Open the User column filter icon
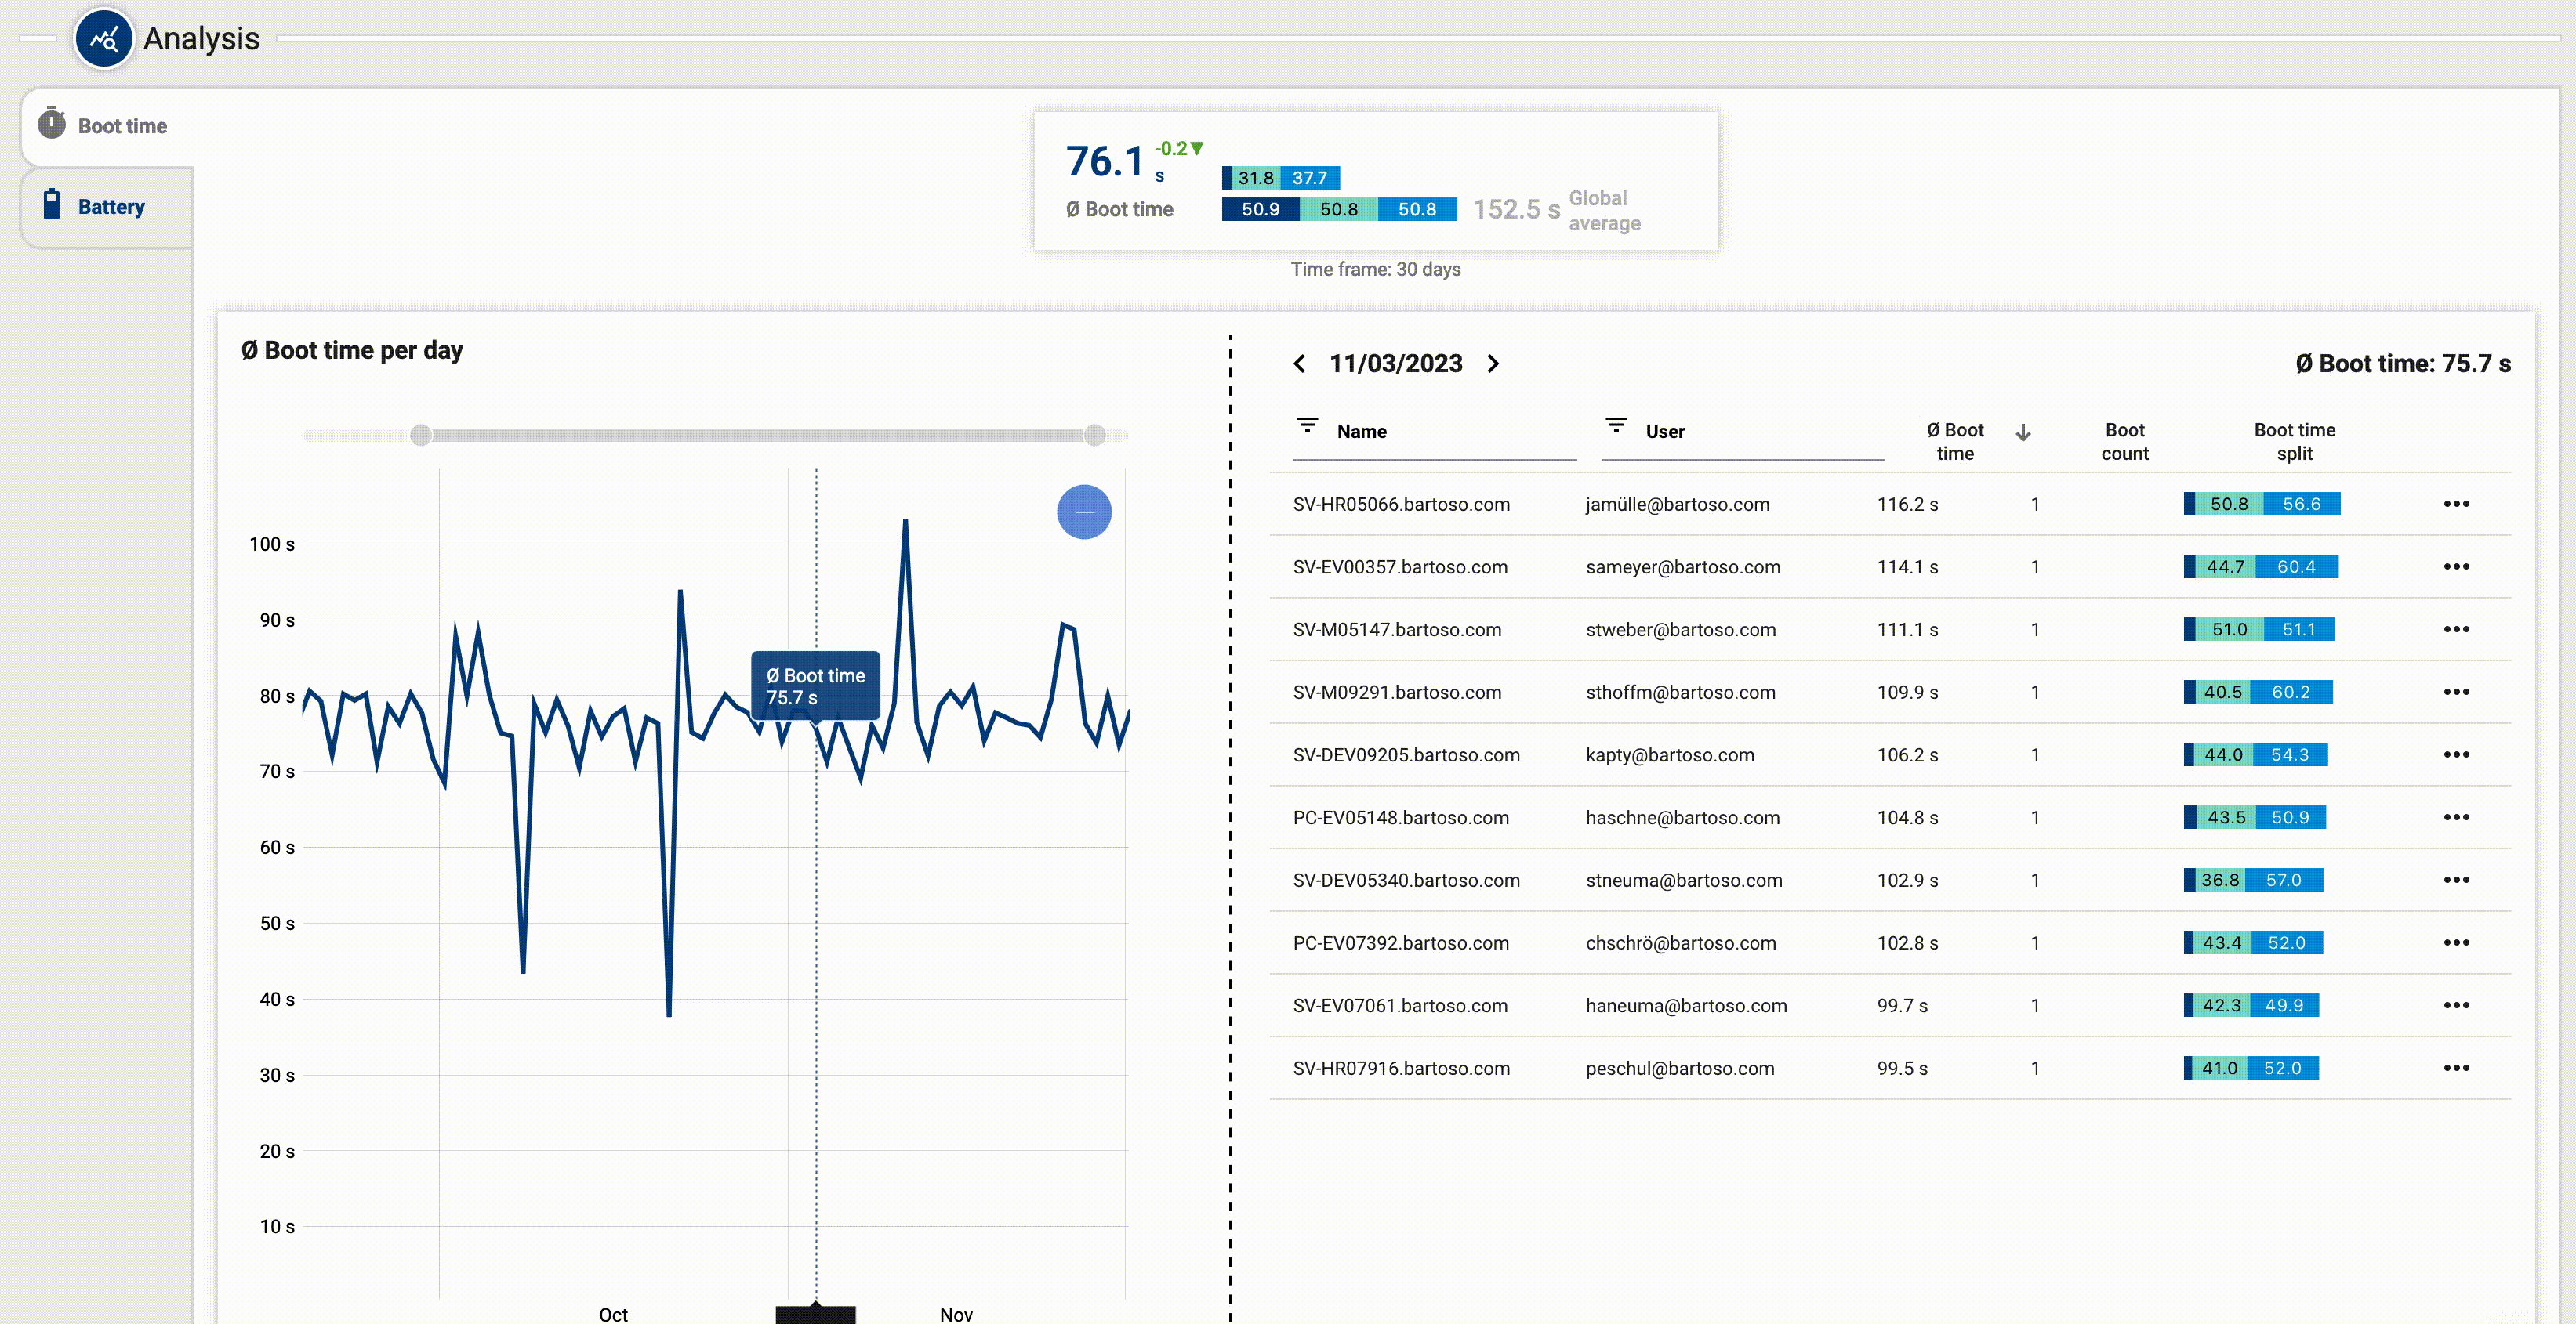This screenshot has height=1324, width=2576. [x=1616, y=425]
